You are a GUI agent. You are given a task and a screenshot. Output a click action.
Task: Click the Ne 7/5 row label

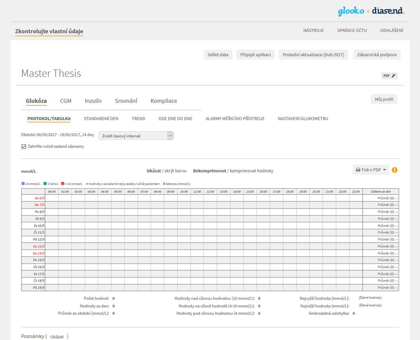point(39,205)
